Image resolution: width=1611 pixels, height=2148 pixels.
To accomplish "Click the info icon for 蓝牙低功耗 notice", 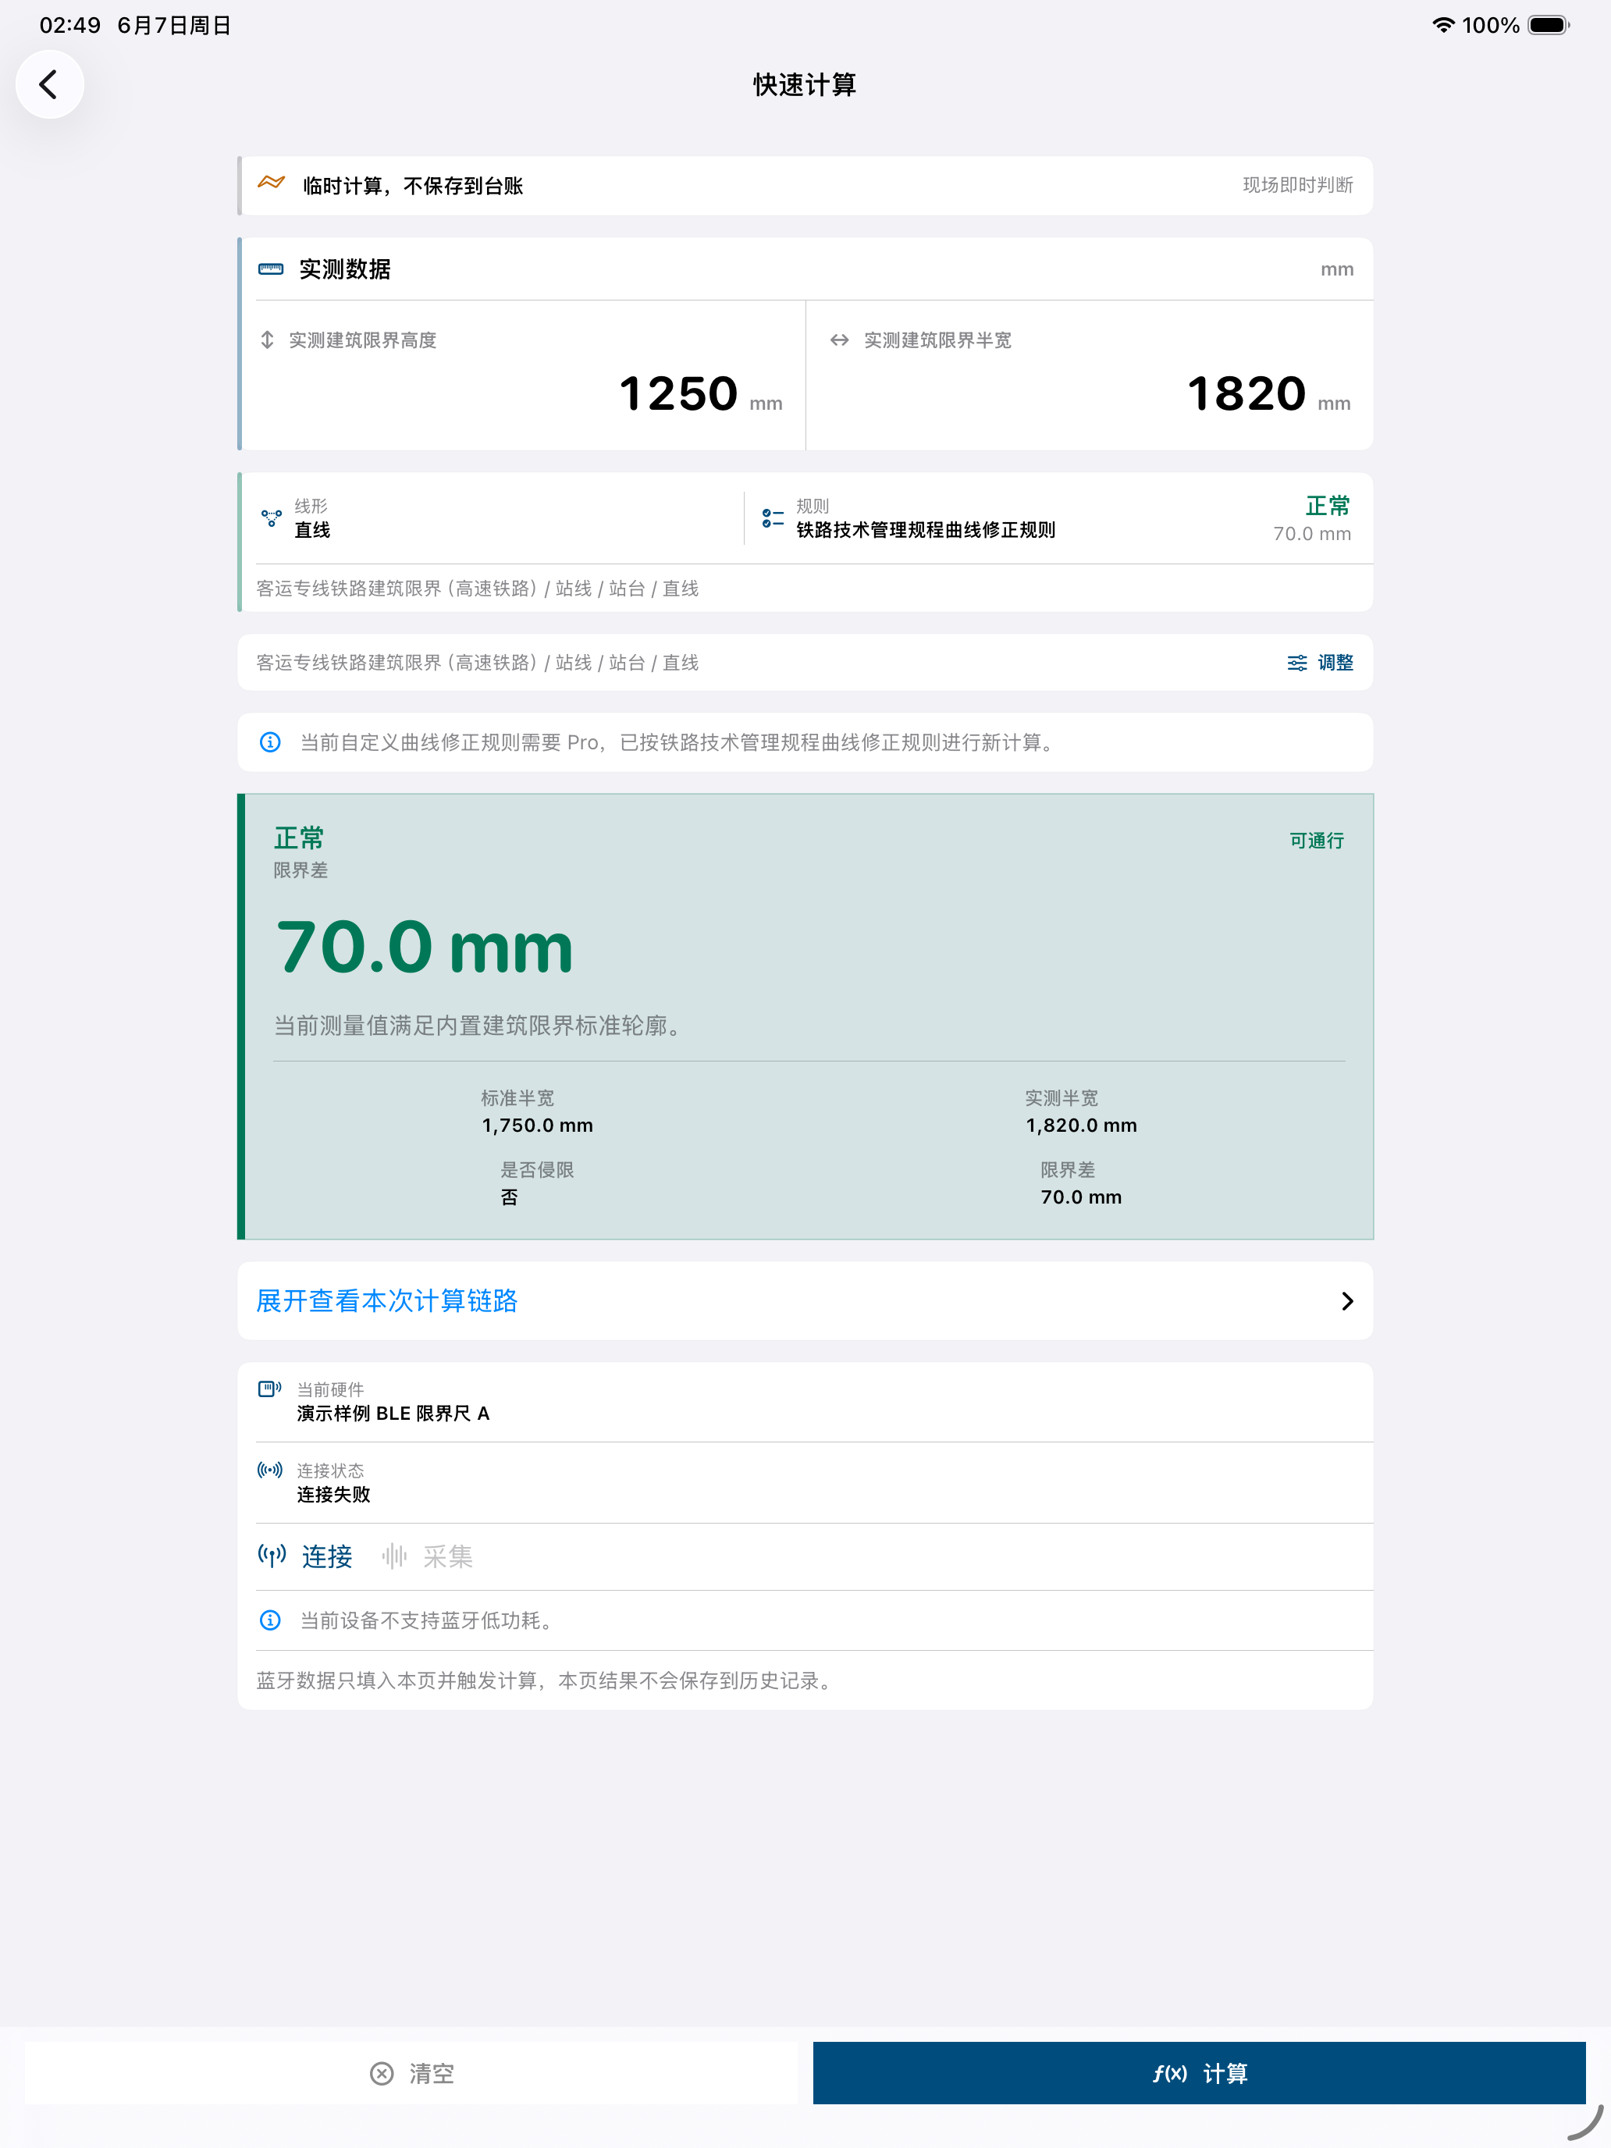I will (270, 1620).
